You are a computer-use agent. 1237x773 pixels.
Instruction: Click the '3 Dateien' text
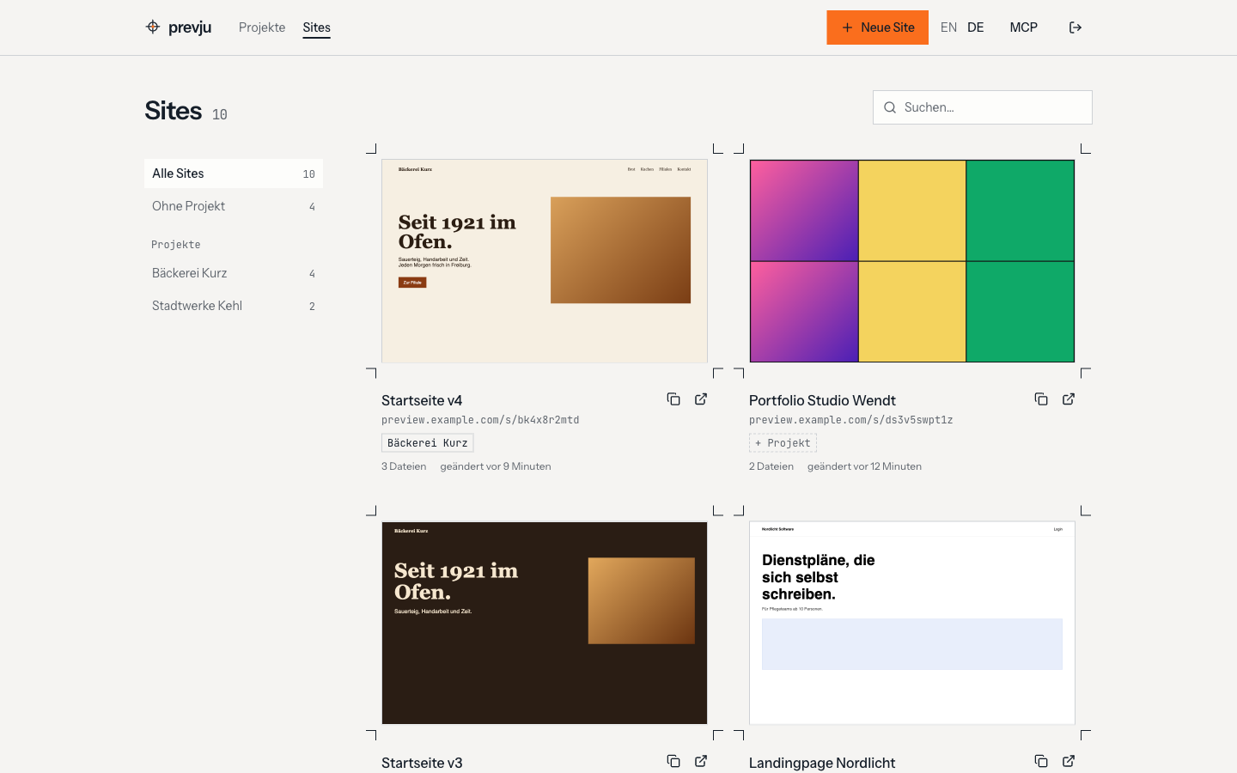tap(404, 466)
